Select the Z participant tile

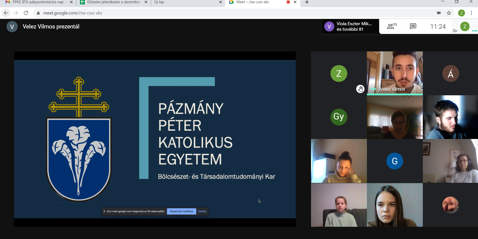pyautogui.click(x=339, y=73)
